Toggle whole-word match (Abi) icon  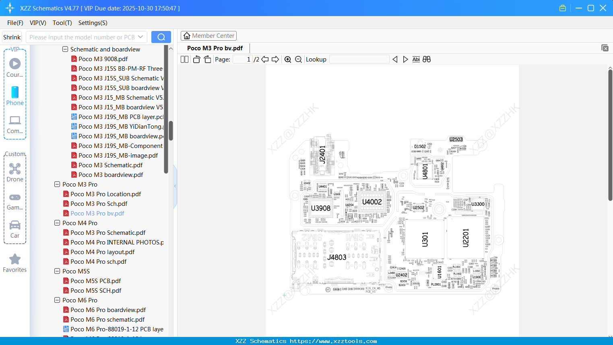(416, 60)
